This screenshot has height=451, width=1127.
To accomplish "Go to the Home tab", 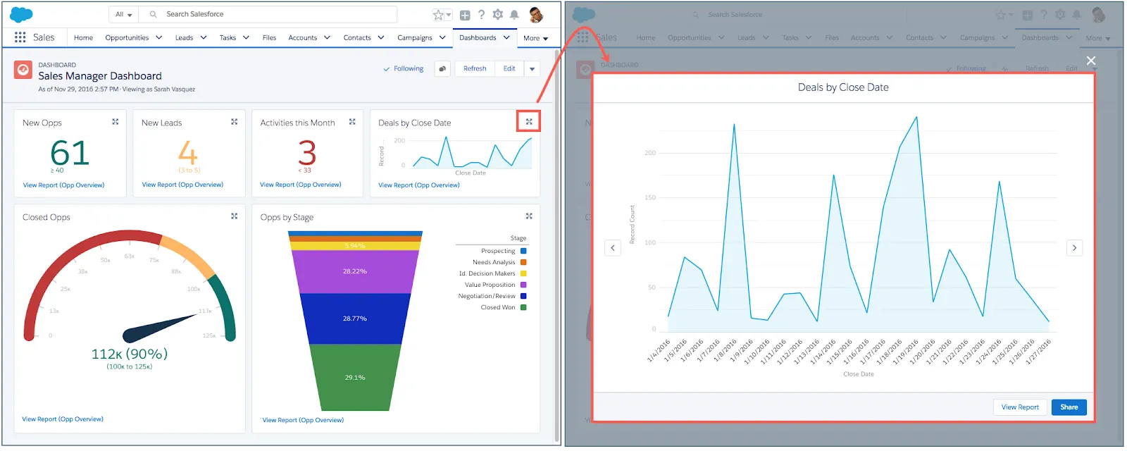I will 83,37.
